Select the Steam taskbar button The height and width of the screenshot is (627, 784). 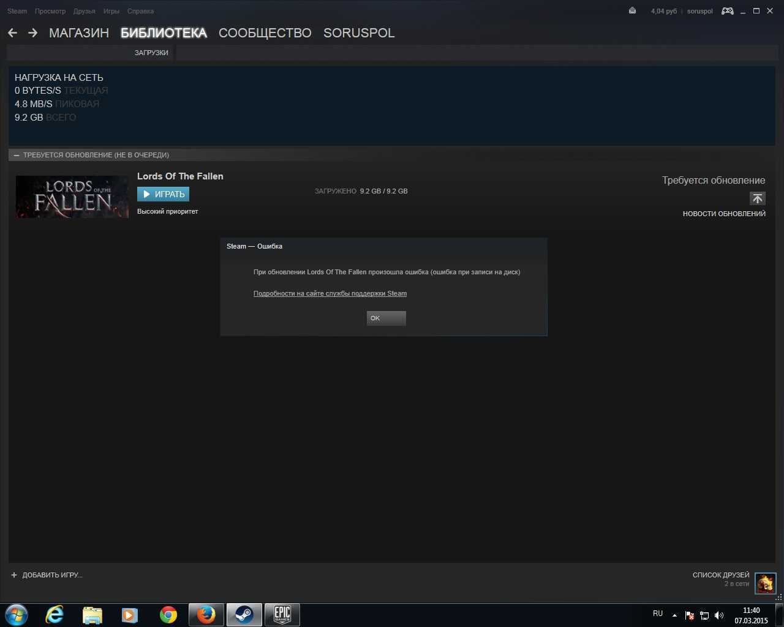(x=244, y=615)
